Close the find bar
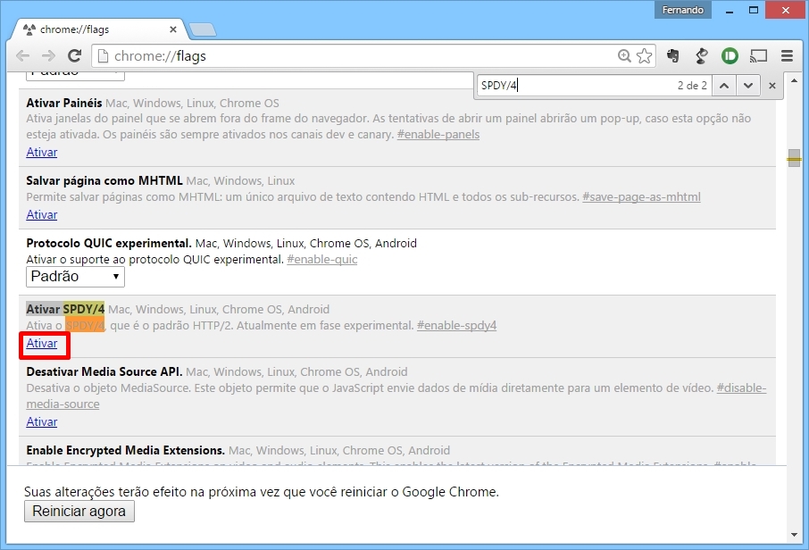The image size is (809, 550). coord(772,86)
